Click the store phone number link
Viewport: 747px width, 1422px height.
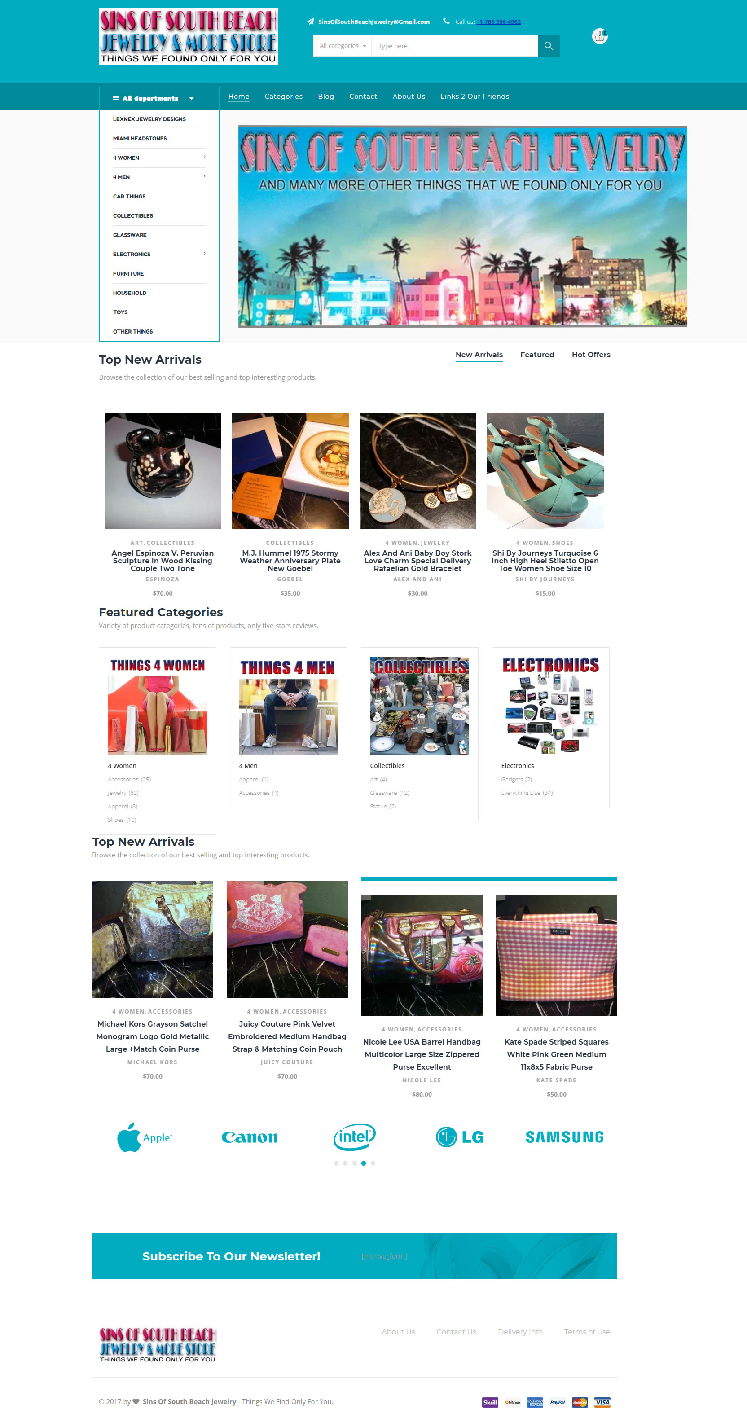(x=499, y=22)
